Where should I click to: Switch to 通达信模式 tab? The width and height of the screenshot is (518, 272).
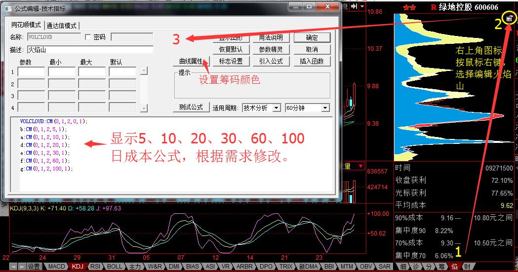(62, 26)
